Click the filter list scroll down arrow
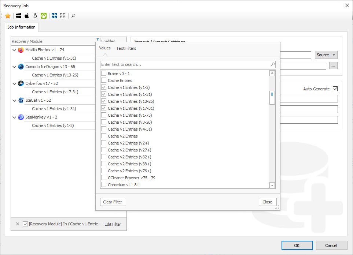The height and width of the screenshot is (255, 353). (272, 185)
